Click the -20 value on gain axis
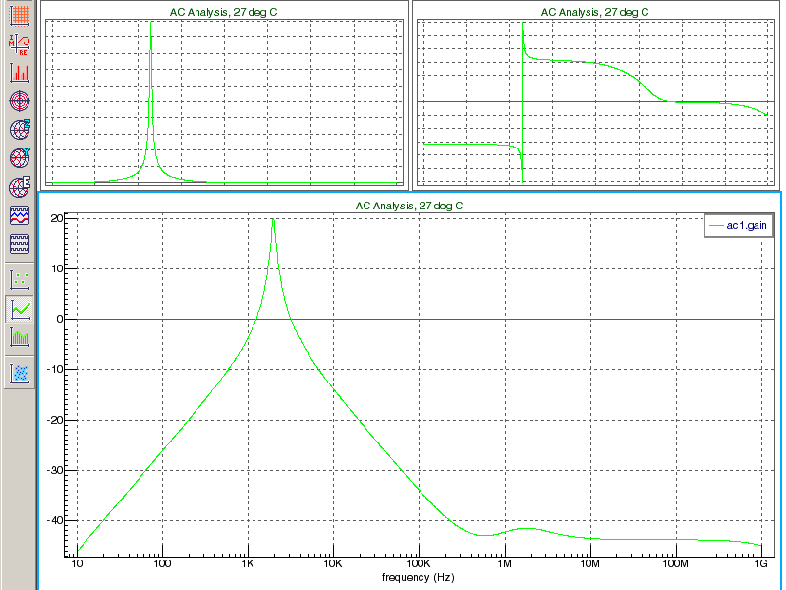 coord(55,420)
